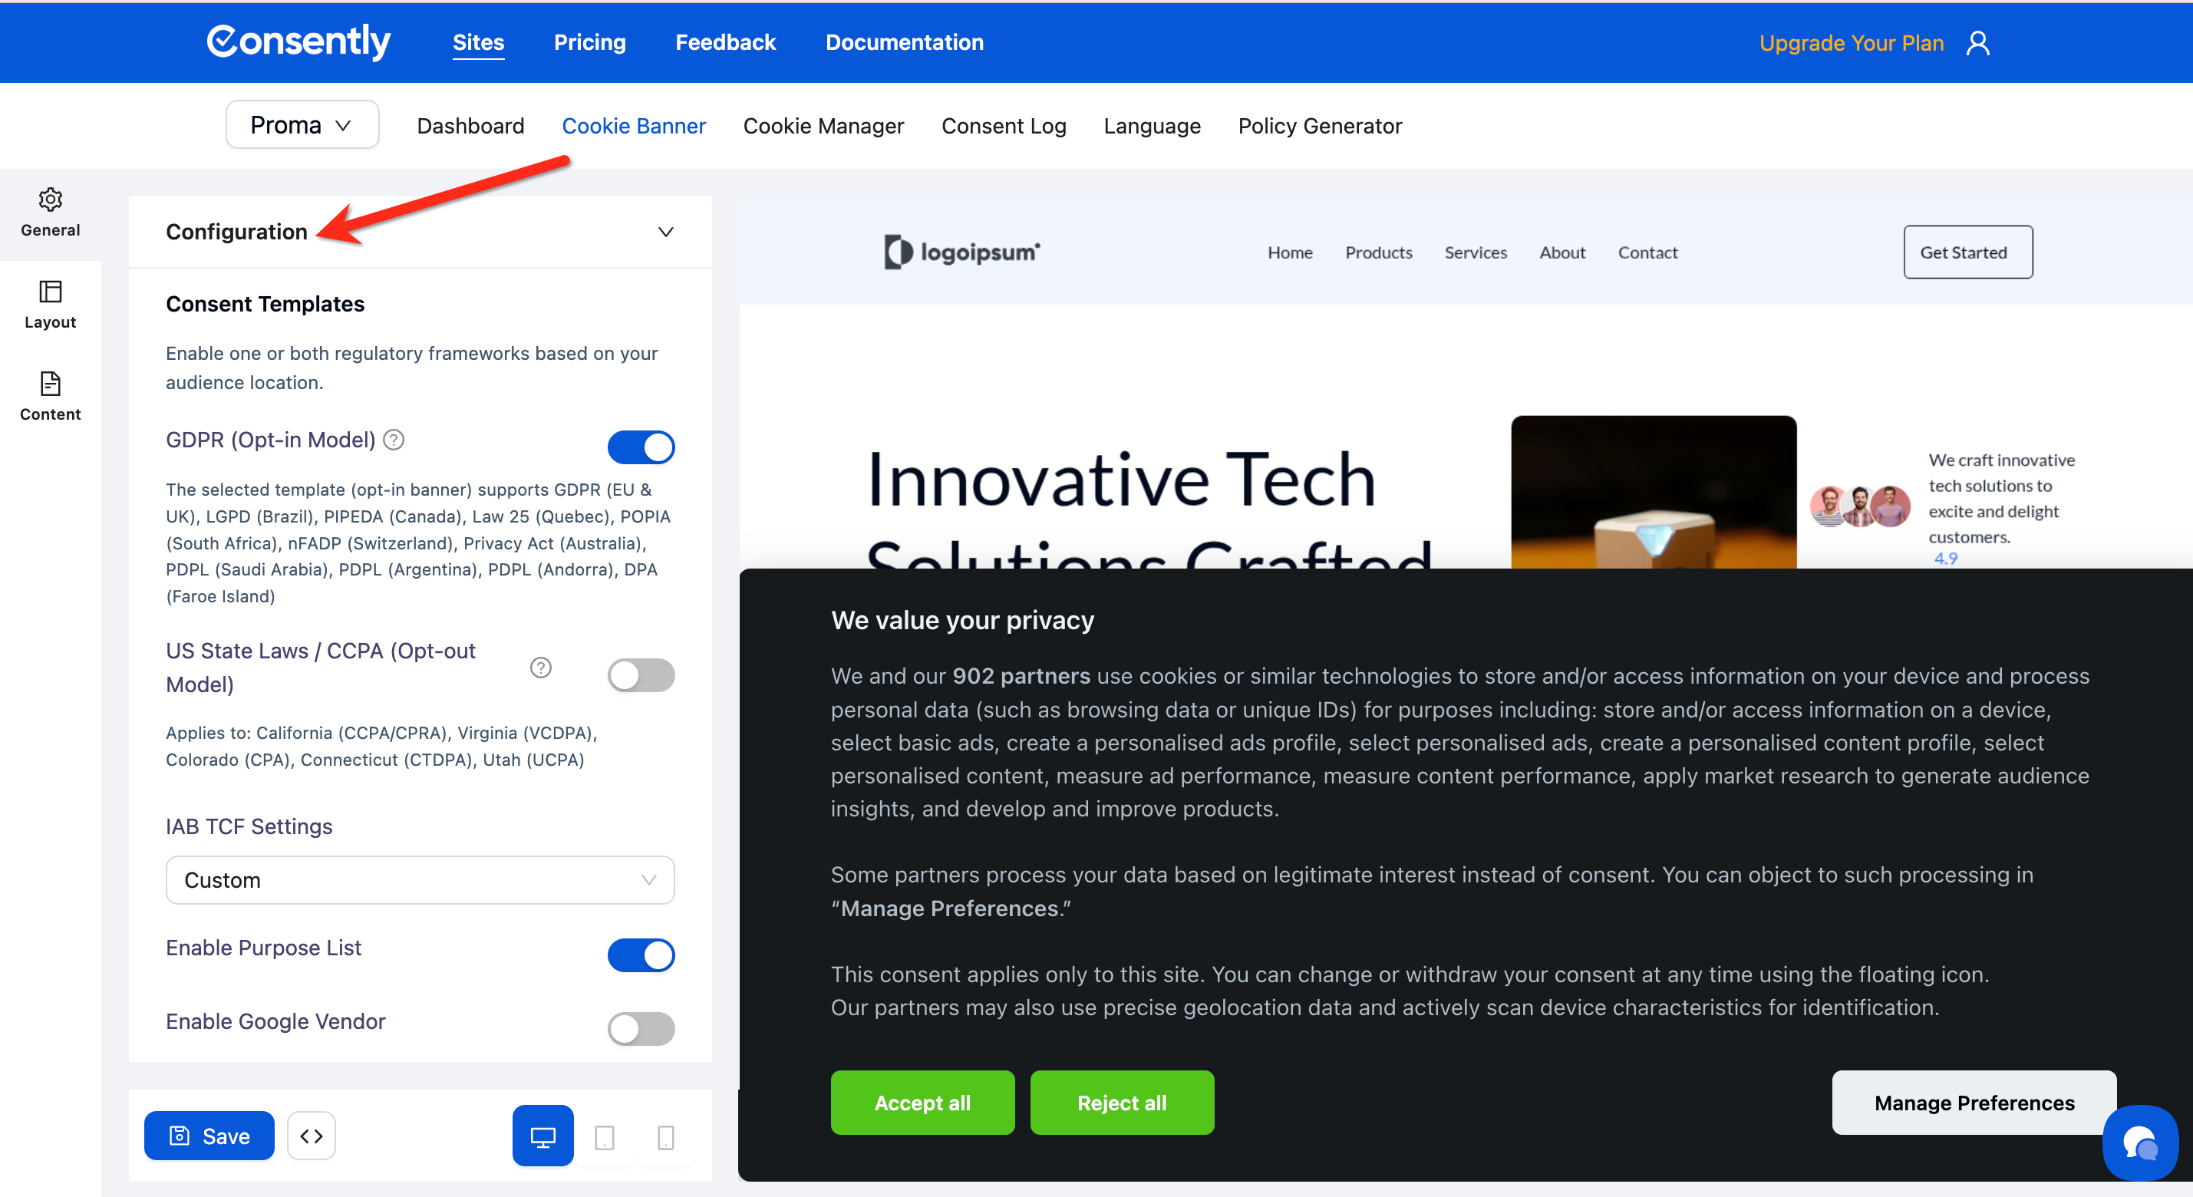Open the user account profile icon
Image resolution: width=2193 pixels, height=1197 pixels.
(x=1977, y=42)
